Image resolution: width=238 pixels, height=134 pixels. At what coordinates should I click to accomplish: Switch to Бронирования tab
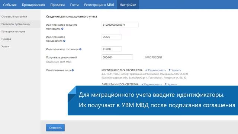33,5
